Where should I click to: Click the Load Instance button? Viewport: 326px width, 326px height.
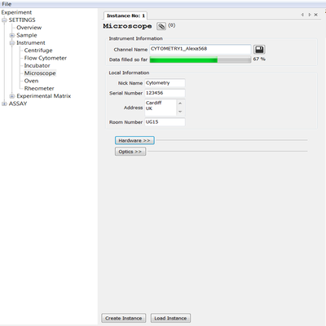[x=170, y=318]
